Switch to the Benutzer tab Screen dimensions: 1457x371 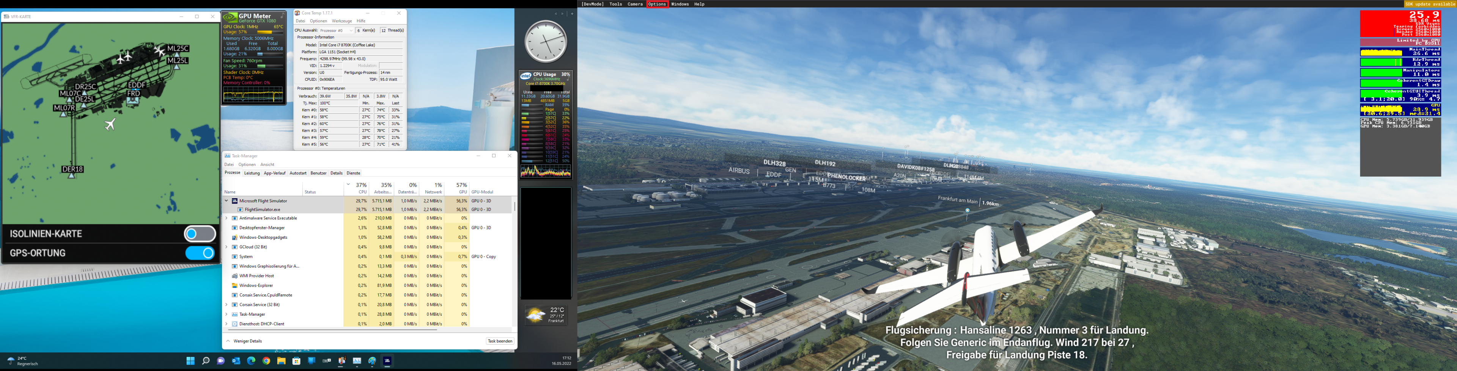point(318,173)
